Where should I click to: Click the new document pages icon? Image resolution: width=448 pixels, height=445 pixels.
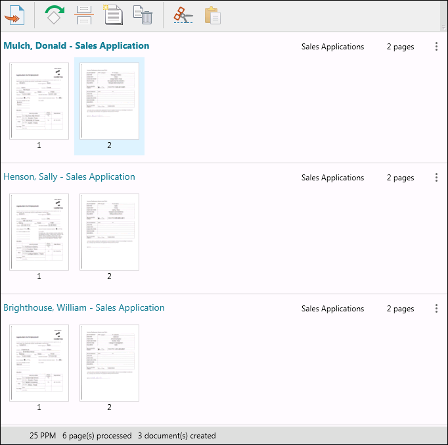[x=113, y=14]
